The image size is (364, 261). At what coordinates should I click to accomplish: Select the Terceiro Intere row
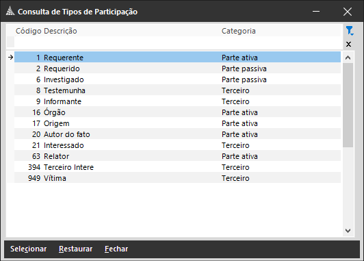click(177, 167)
